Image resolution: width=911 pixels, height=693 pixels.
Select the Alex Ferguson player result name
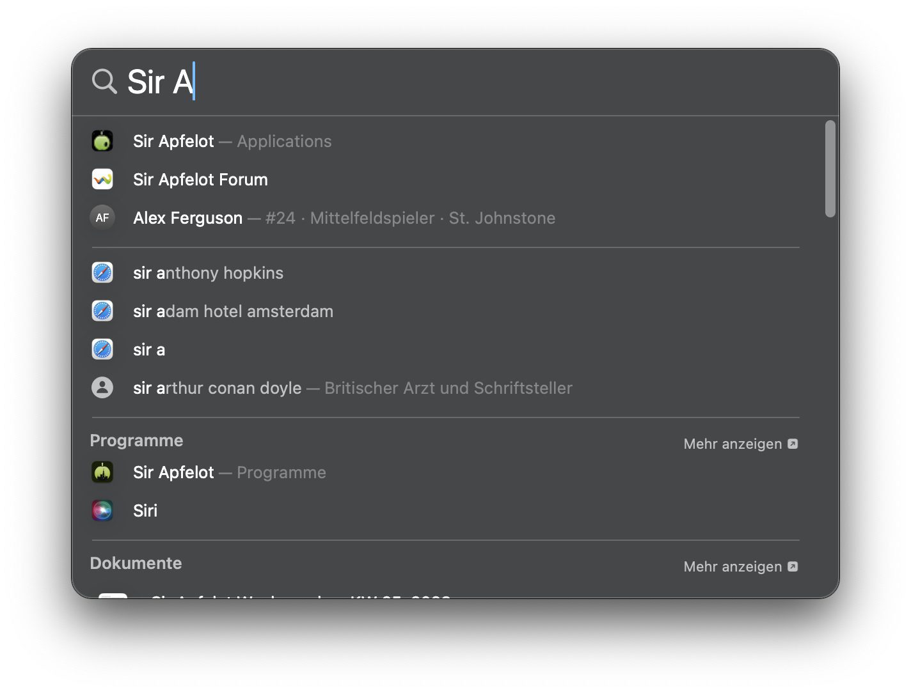pyautogui.click(x=187, y=218)
